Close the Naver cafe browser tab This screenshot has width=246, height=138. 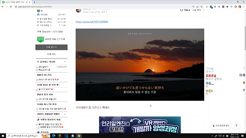tap(30, 2)
